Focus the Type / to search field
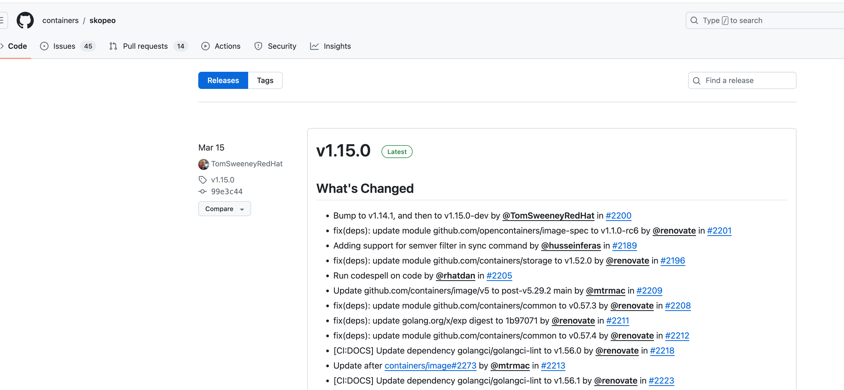Screen dimensions: 844x390 point(765,20)
